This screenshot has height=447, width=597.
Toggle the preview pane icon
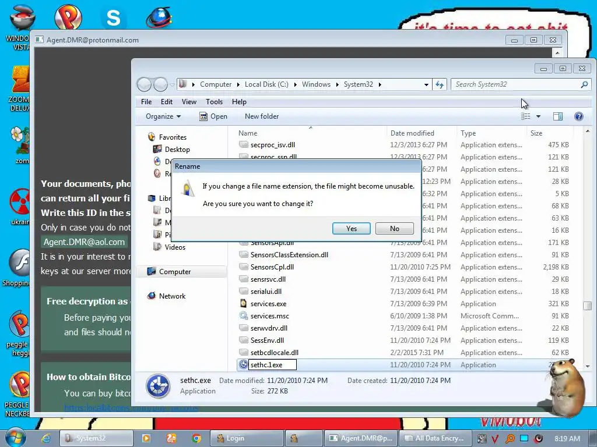coord(558,116)
